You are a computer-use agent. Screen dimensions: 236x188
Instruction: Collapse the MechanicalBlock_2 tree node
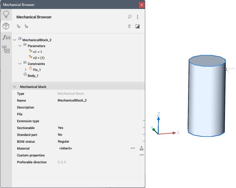tap(15, 40)
